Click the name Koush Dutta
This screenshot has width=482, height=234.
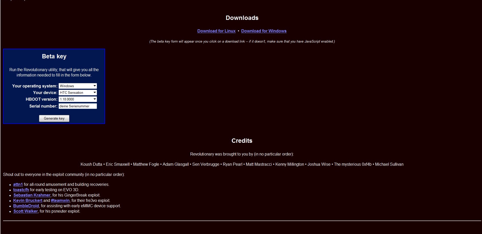(x=91, y=164)
